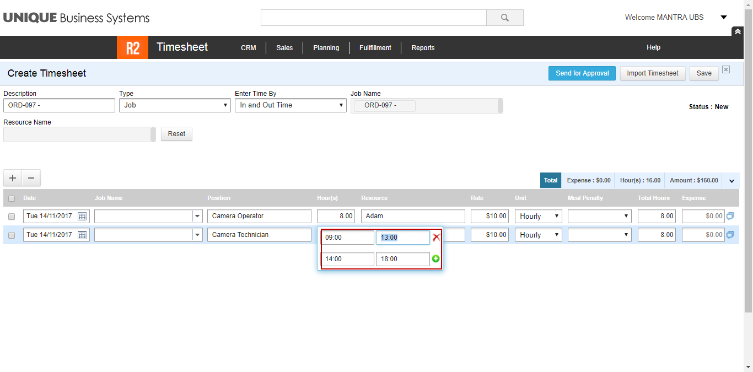Open comment icon for Camera Operator row
The image size is (753, 372).
730,216
